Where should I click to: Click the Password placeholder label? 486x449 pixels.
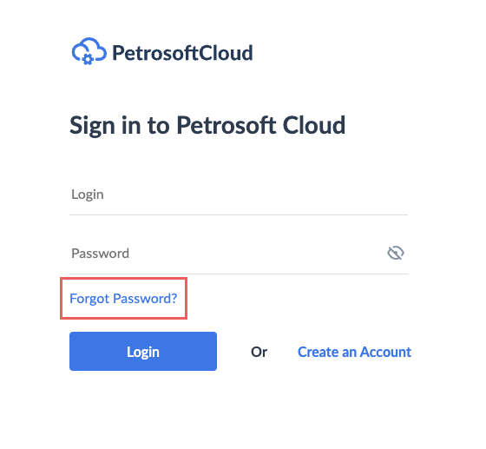(100, 254)
